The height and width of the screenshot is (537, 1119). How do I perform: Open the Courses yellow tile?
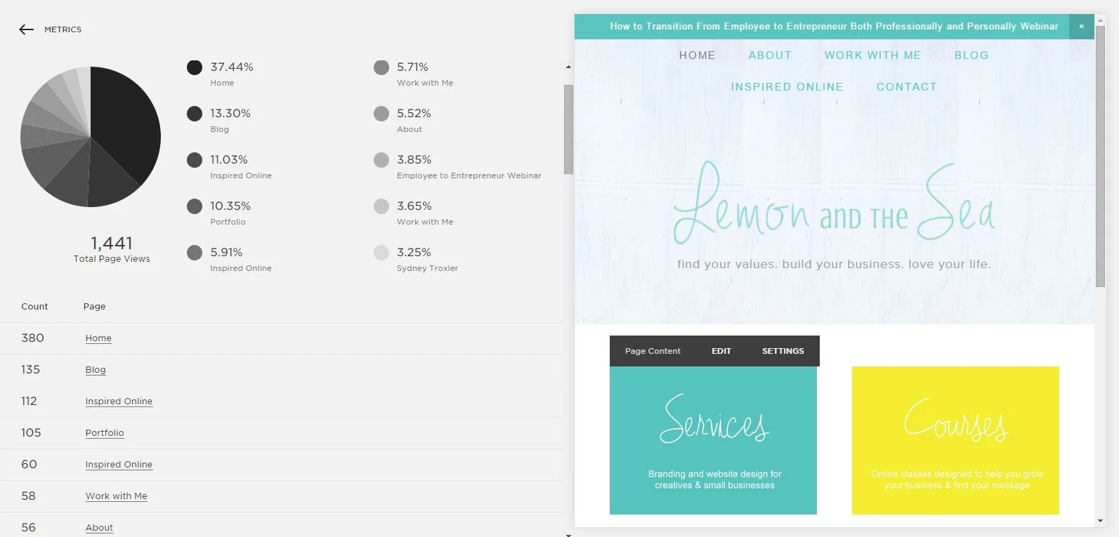click(955, 440)
